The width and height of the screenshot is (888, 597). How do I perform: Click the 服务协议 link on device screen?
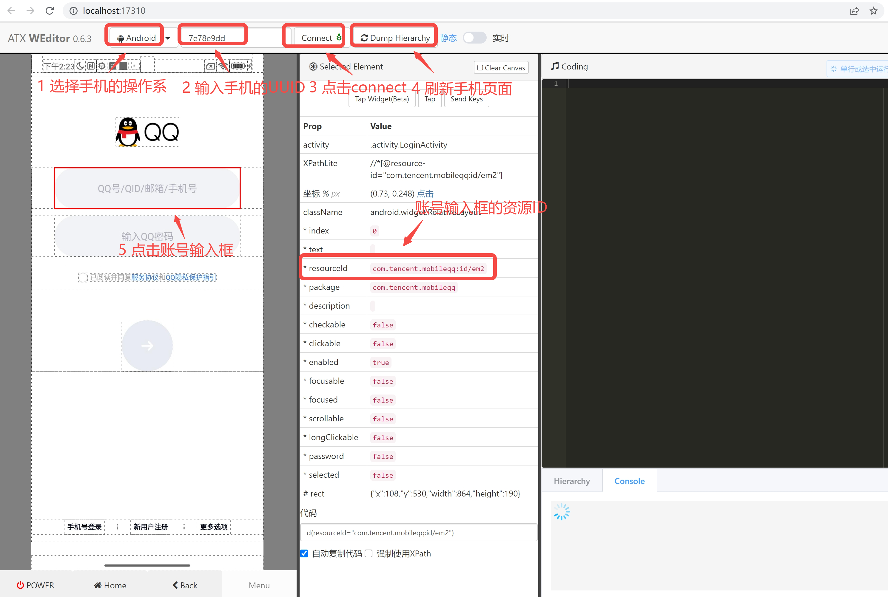[145, 277]
